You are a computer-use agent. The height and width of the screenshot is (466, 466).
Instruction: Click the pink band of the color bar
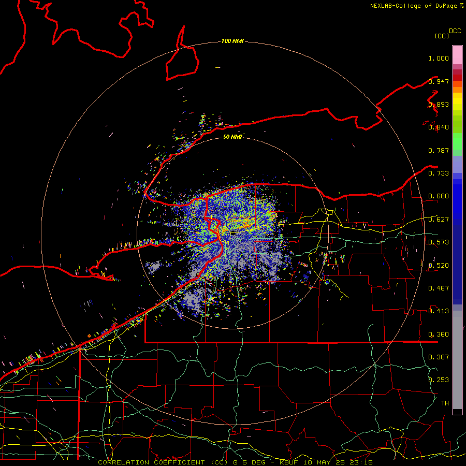(x=457, y=55)
